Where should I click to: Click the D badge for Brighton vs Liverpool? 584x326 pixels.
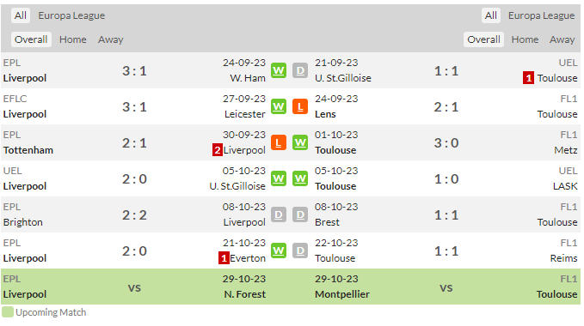[278, 214]
